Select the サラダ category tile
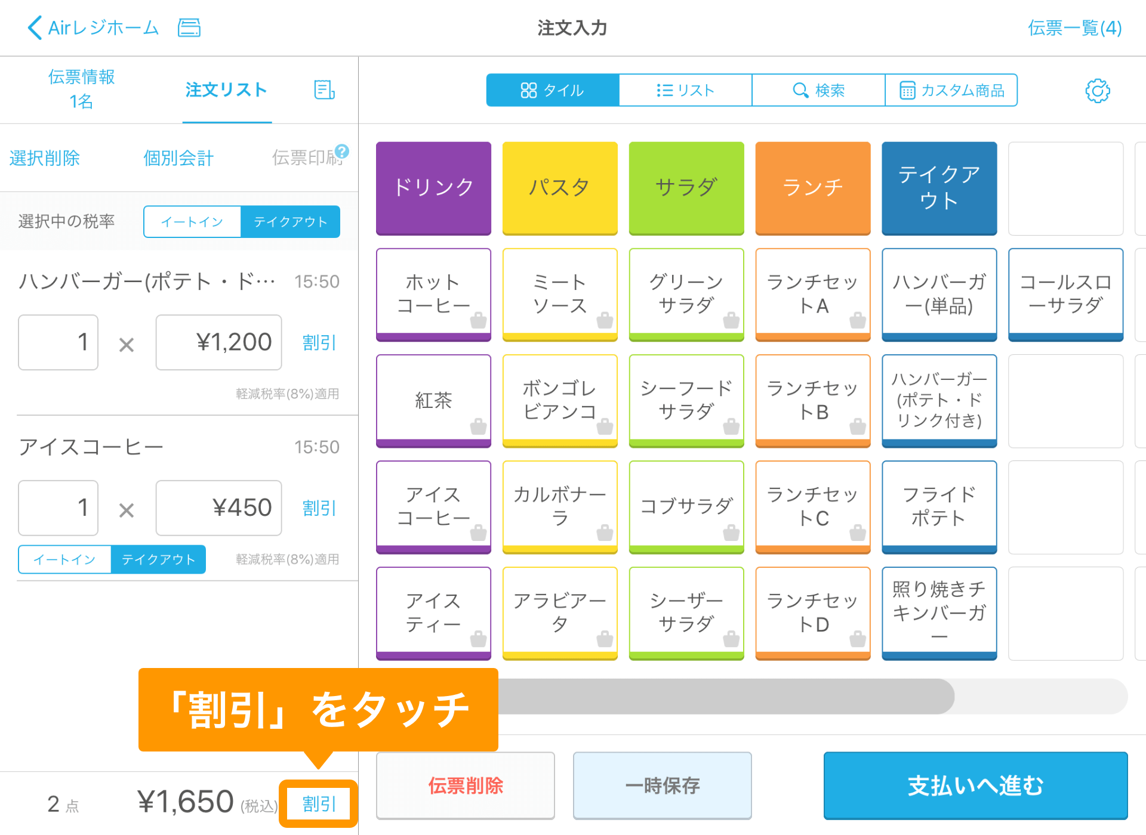The width and height of the screenshot is (1146, 835). [686, 188]
